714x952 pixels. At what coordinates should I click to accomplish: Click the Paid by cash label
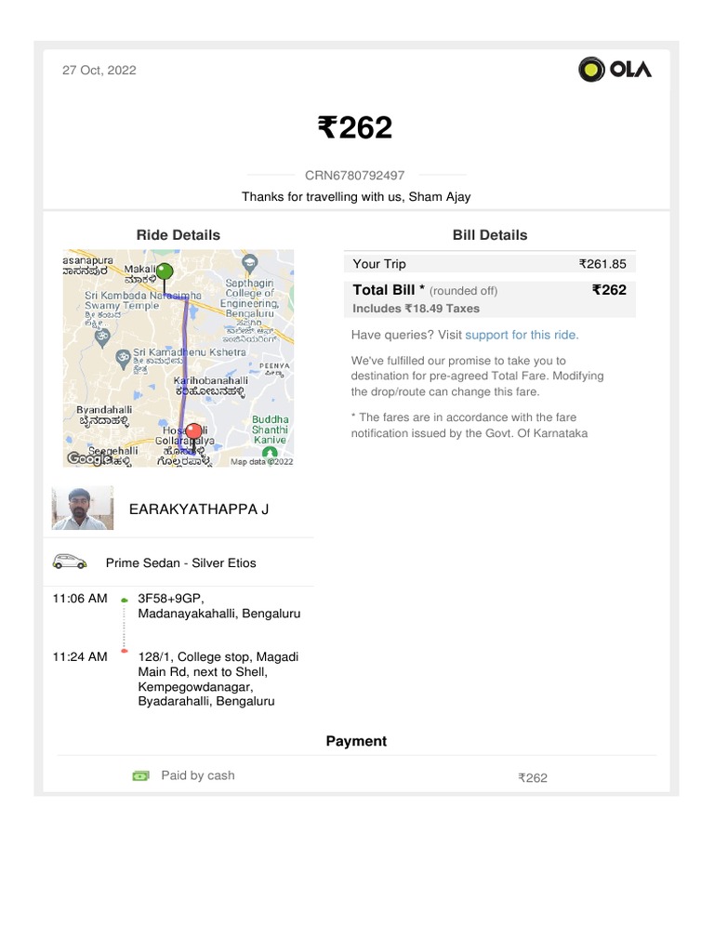pyautogui.click(x=197, y=775)
